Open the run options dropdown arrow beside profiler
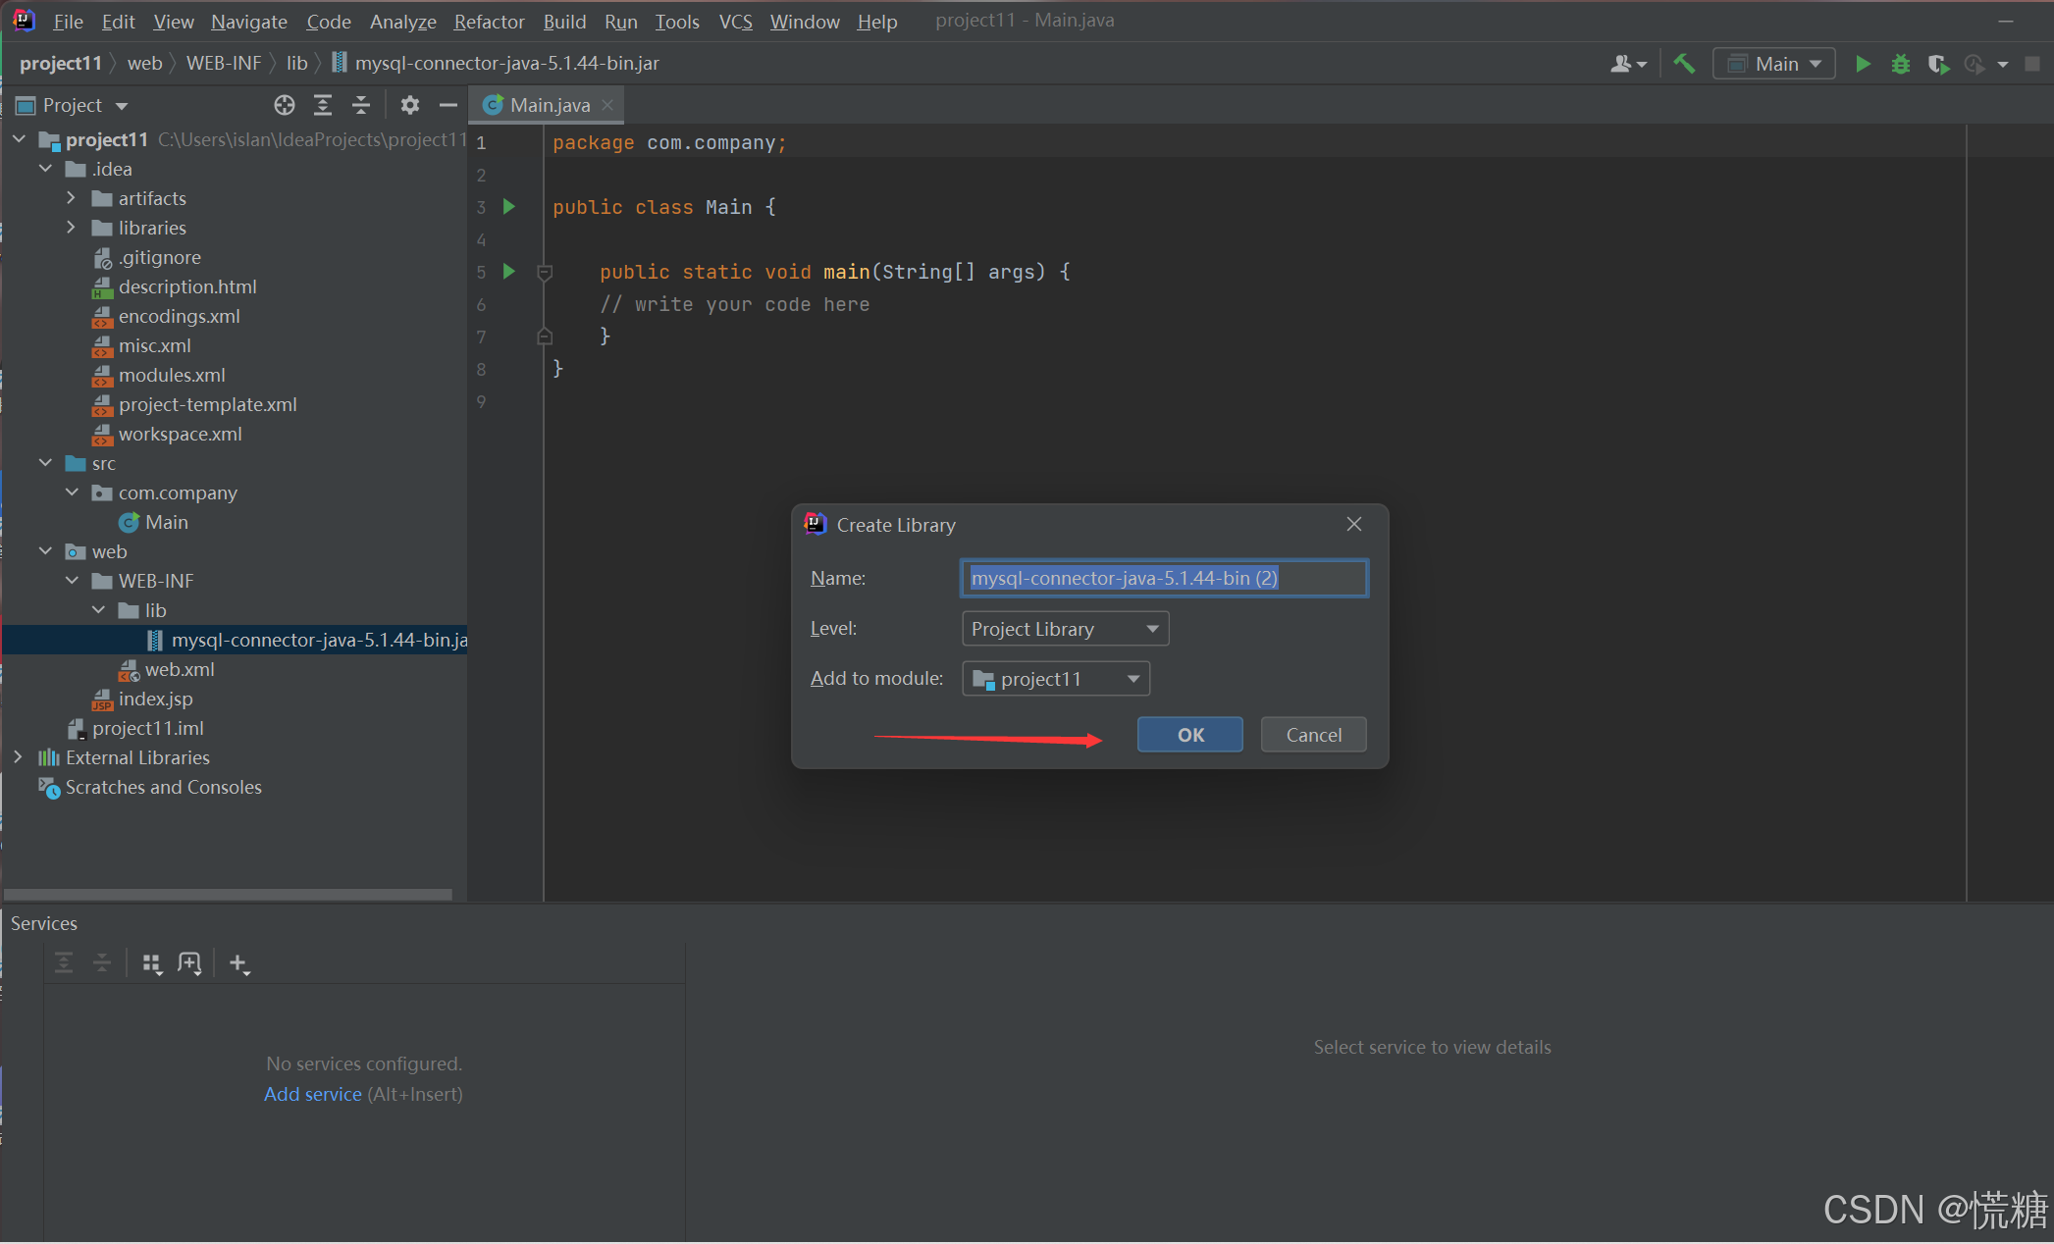The image size is (2054, 1244). [2003, 65]
